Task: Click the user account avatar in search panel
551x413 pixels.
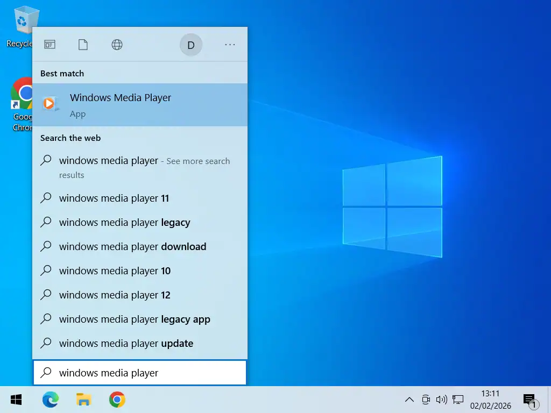Action: click(191, 45)
